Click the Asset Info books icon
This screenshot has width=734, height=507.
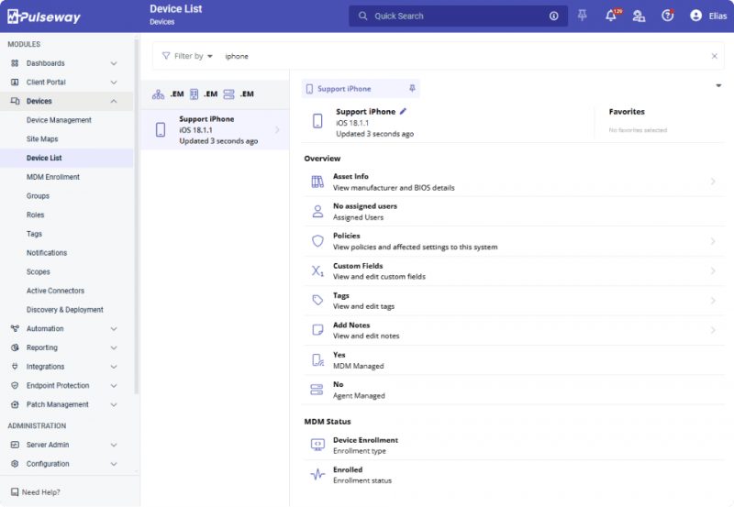(317, 182)
